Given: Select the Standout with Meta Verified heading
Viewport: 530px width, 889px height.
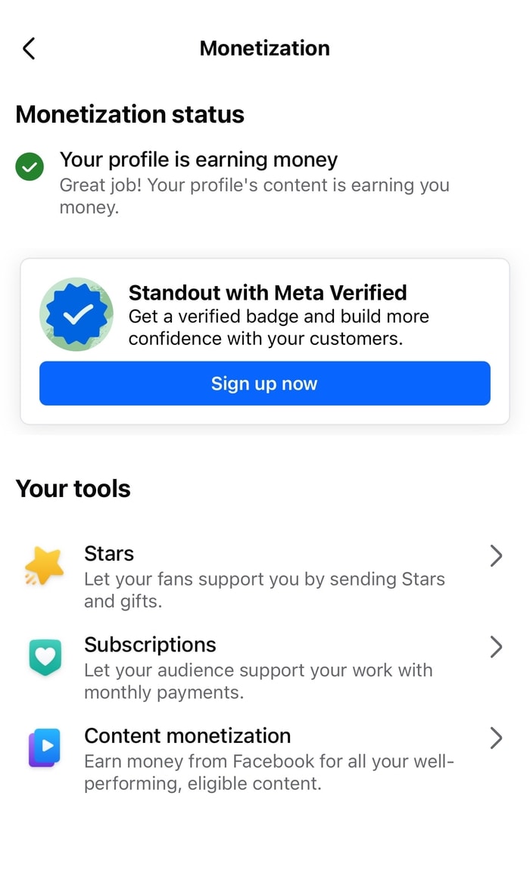Looking at the screenshot, I should pyautogui.click(x=267, y=293).
